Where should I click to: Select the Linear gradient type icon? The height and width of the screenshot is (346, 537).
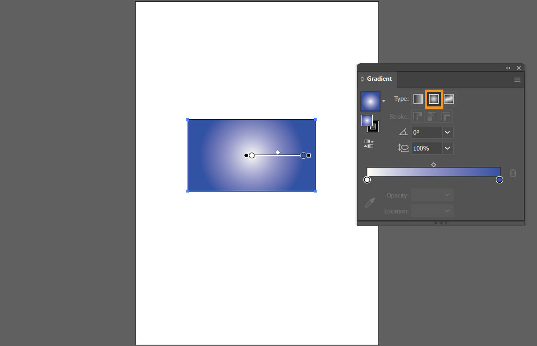point(418,99)
